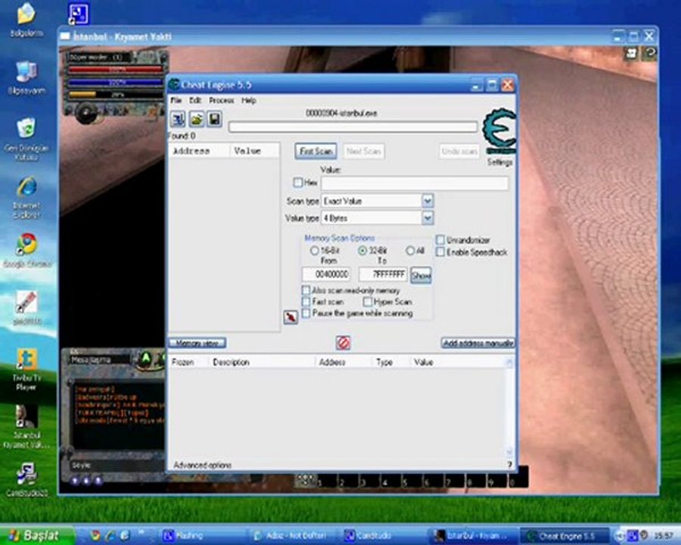This screenshot has width=681, height=545.
Task: Click the address list vertical scrollbar
Action: pos(509,406)
